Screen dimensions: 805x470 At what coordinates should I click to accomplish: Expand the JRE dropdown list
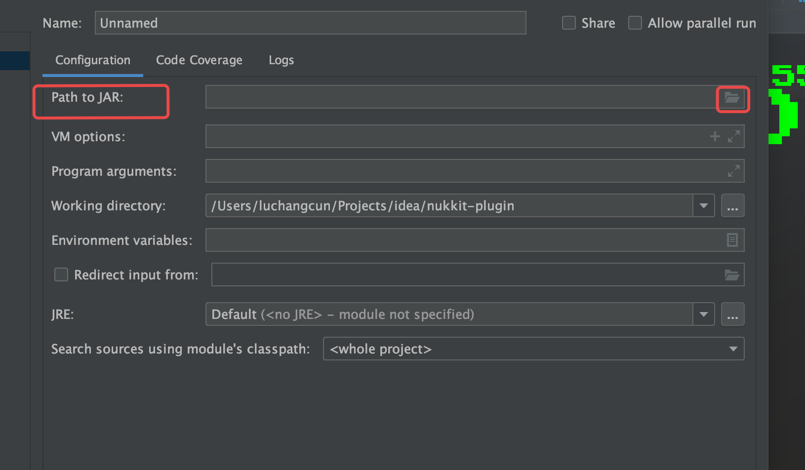(x=704, y=314)
